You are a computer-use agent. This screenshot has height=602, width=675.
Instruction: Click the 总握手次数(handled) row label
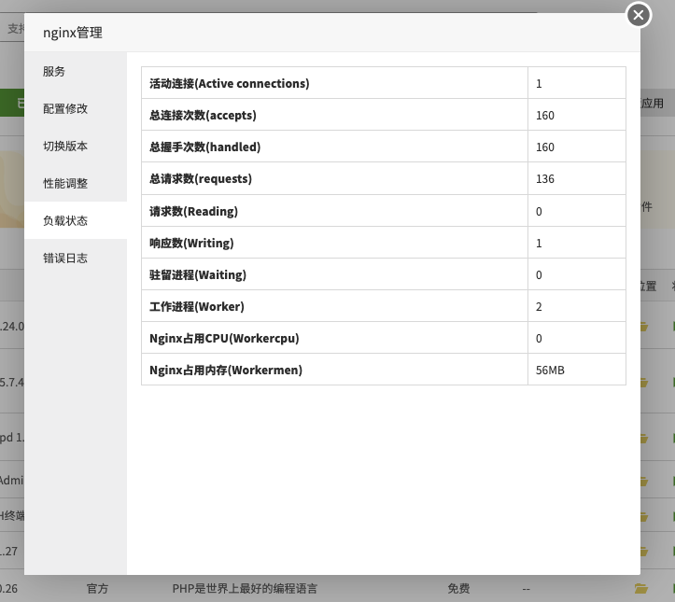pyautogui.click(x=204, y=147)
